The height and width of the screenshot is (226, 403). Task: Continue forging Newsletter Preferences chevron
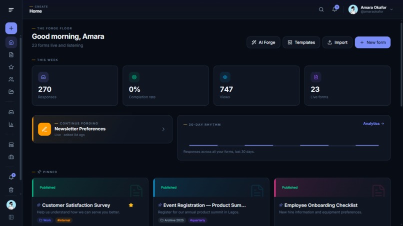[x=163, y=129]
